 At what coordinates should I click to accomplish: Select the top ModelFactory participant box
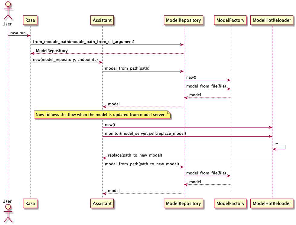[230, 20]
